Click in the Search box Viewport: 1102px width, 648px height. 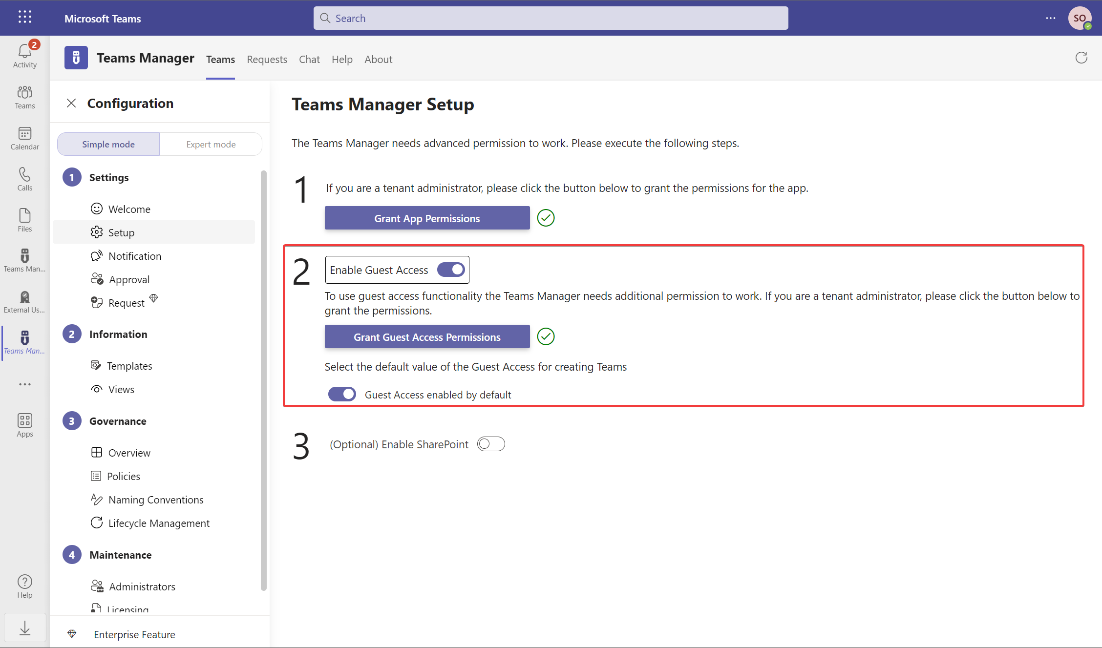[x=551, y=18]
